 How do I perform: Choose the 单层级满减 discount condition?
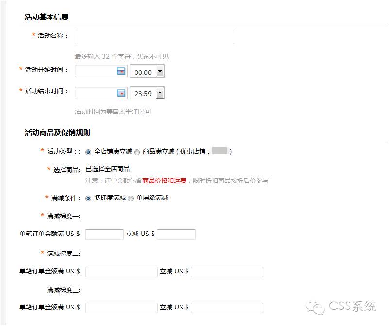[131, 199]
